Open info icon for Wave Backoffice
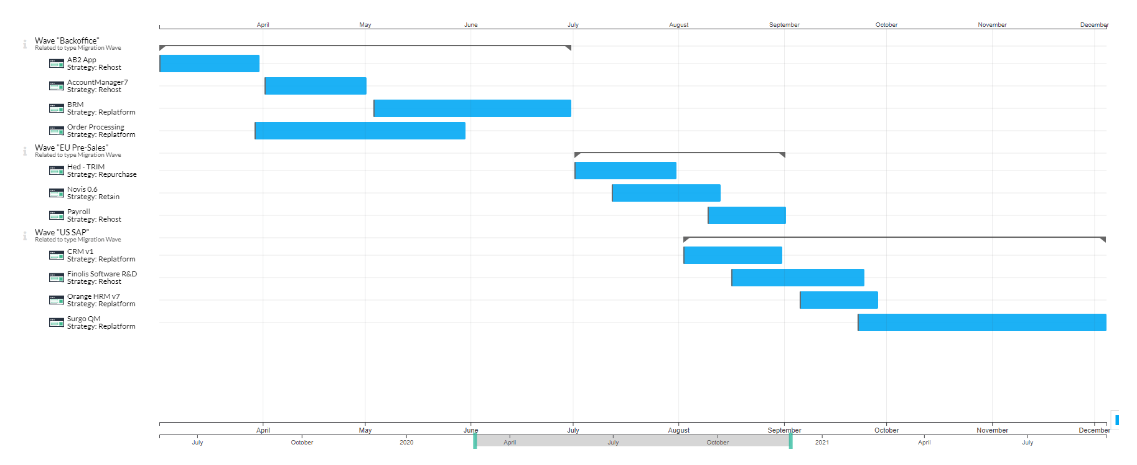The height and width of the screenshot is (465, 1137). click(x=25, y=44)
